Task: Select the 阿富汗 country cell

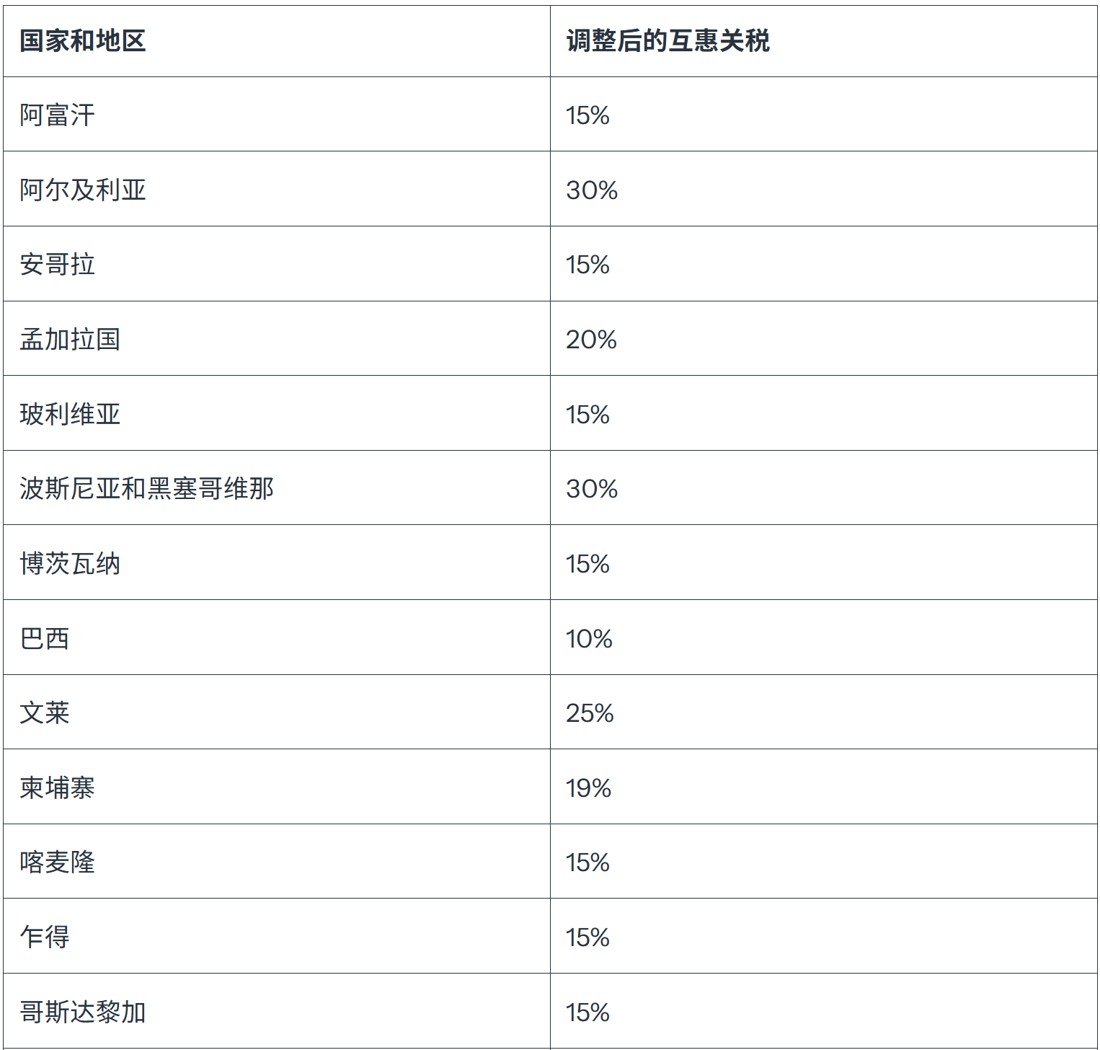Action: (58, 115)
